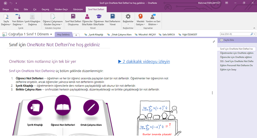This screenshot has width=257, height=138.
Task: Open the Dosya menu tab
Action: coord(6,9)
